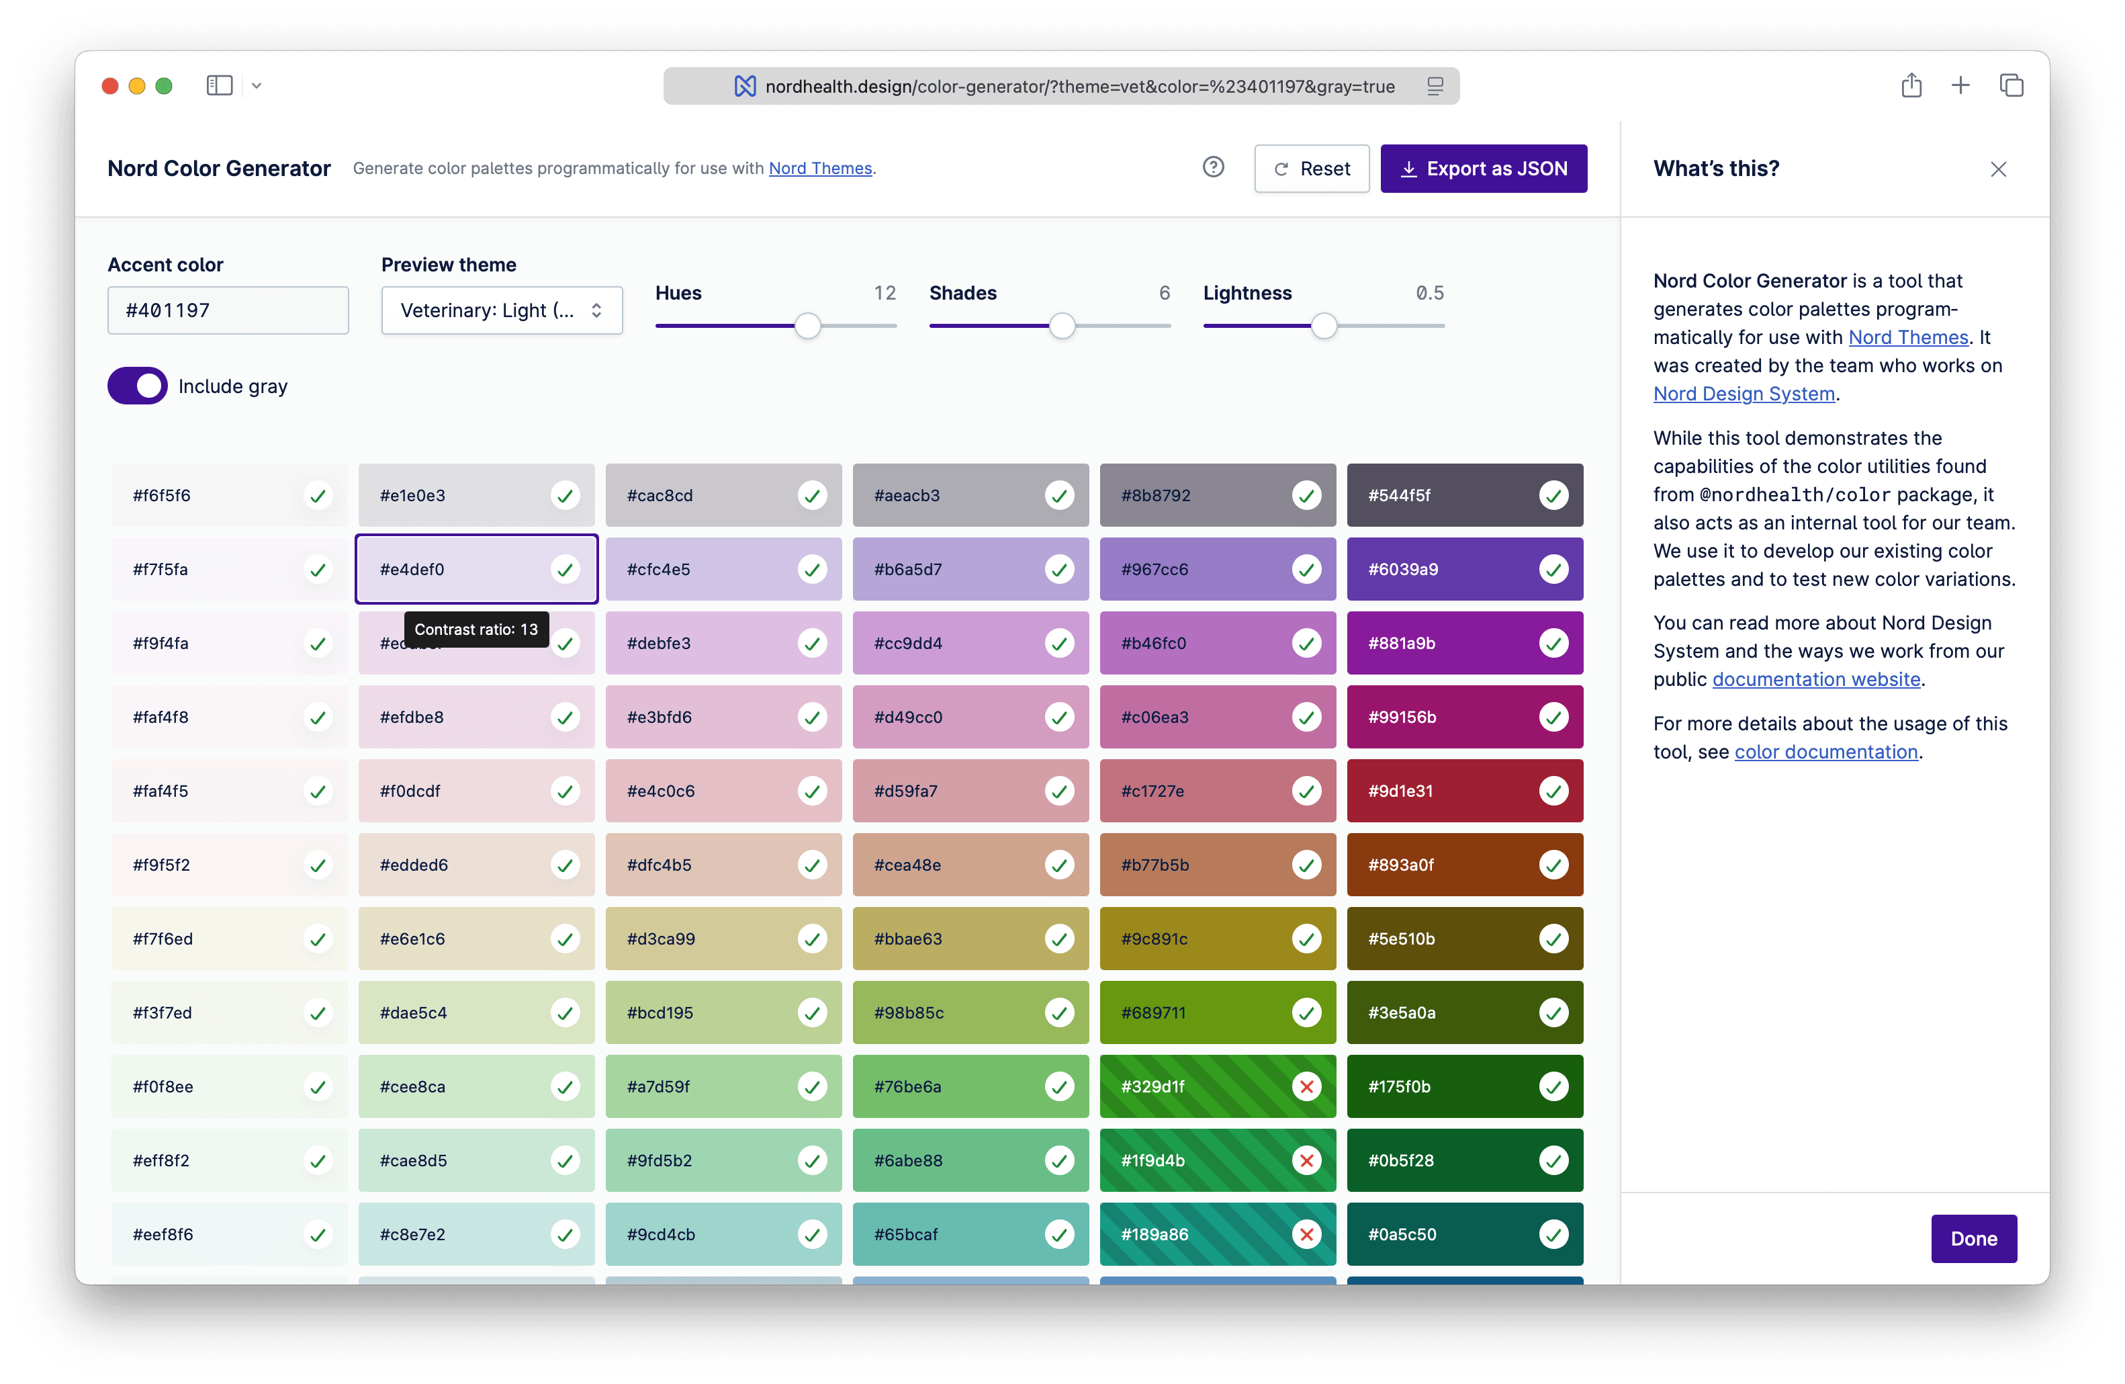Click the Lightness slider handle

(x=1324, y=326)
